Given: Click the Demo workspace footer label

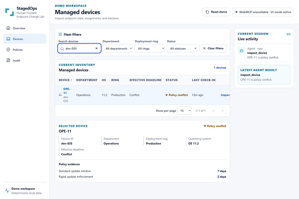Looking at the screenshot, I should coord(23,189).
